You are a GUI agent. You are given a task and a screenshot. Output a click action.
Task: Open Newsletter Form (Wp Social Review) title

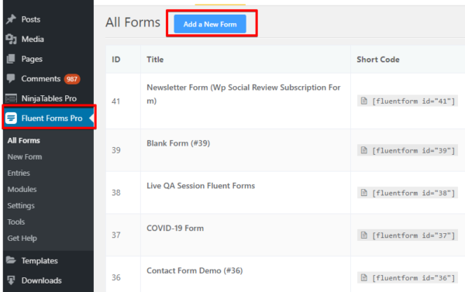point(243,94)
